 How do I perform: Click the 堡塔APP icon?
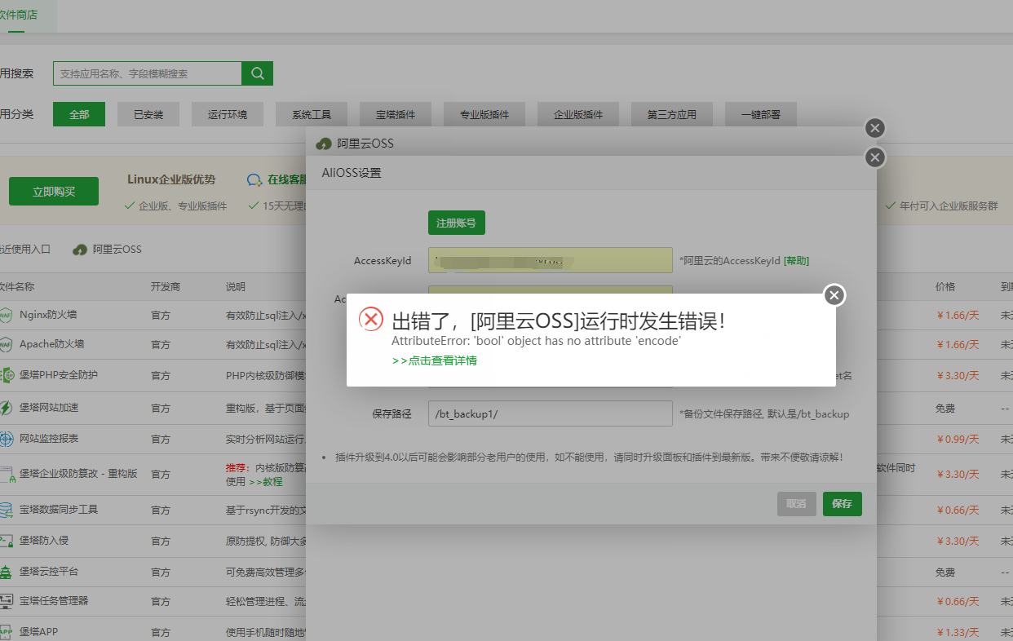(x=6, y=632)
